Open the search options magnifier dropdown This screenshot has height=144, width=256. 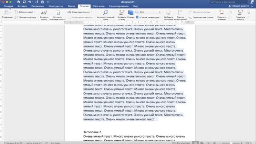[x=212, y=2]
